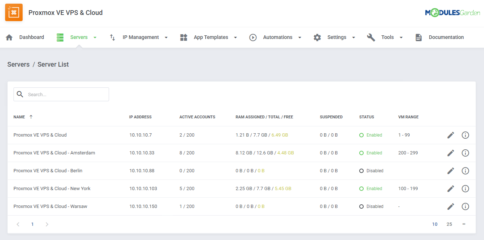This screenshot has width=484, height=240.
Task: Click the Dashboard home icon
Action: point(9,37)
